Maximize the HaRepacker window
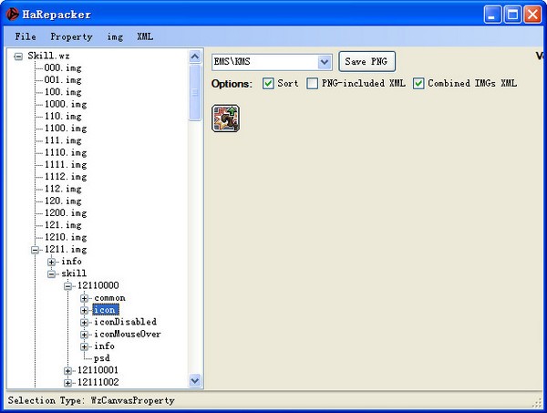The image size is (547, 413). [512, 15]
